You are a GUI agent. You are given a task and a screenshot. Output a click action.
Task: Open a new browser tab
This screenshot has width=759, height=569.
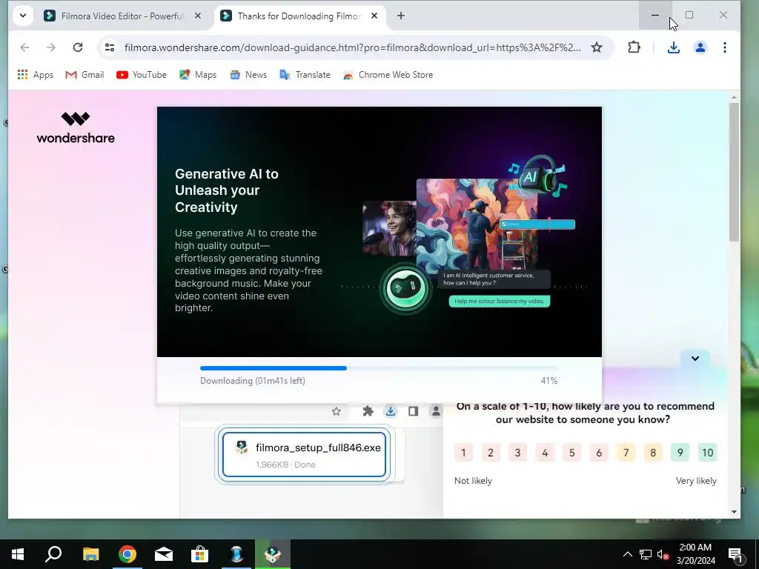pos(401,16)
